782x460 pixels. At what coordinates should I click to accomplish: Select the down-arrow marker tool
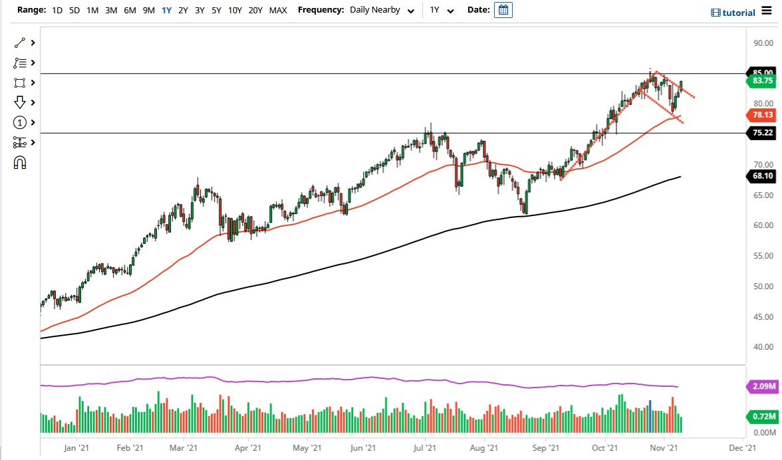click(x=19, y=102)
